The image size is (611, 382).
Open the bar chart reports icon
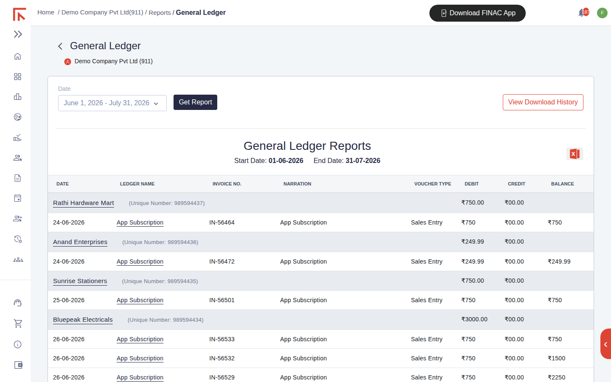17,97
